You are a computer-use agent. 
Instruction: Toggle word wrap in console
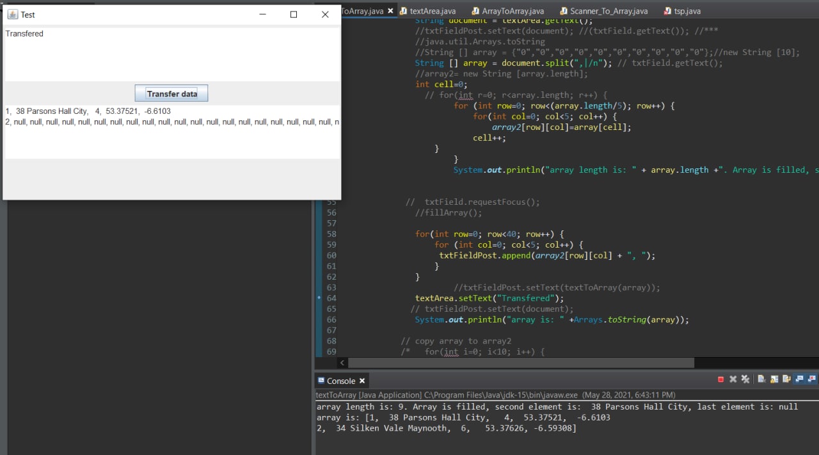tap(786, 379)
